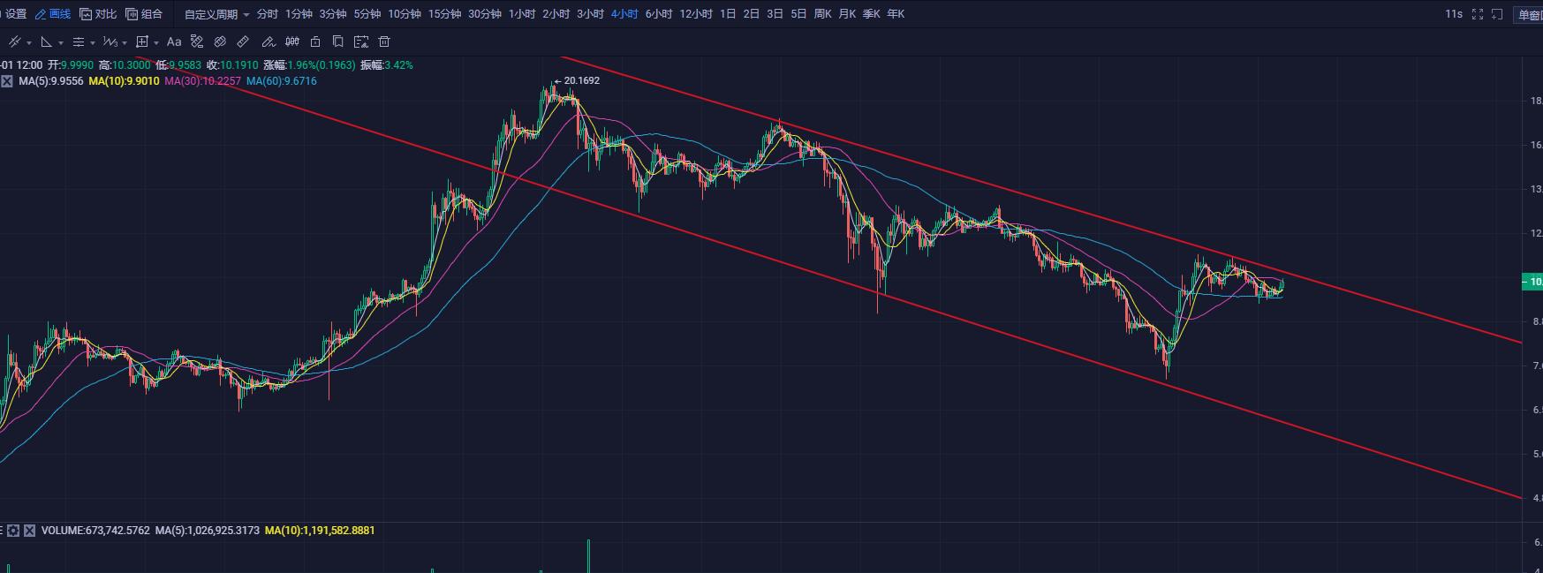
Task: Switch to 15分钟 interval
Action: [445, 14]
